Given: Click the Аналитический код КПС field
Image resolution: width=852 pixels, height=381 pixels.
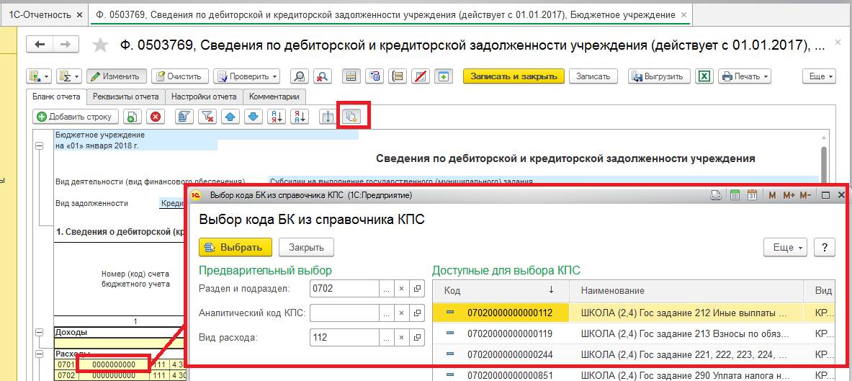Looking at the screenshot, I should pyautogui.click(x=344, y=313).
